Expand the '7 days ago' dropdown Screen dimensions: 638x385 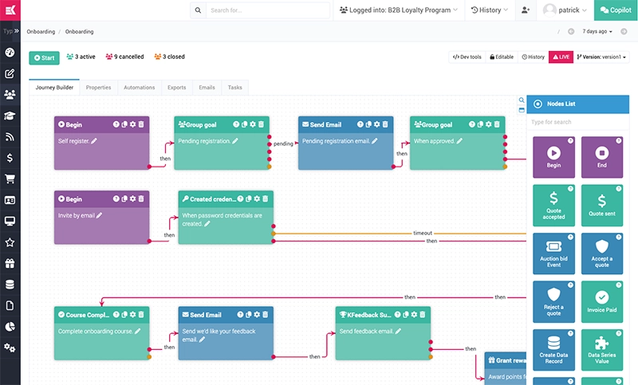[x=597, y=32]
